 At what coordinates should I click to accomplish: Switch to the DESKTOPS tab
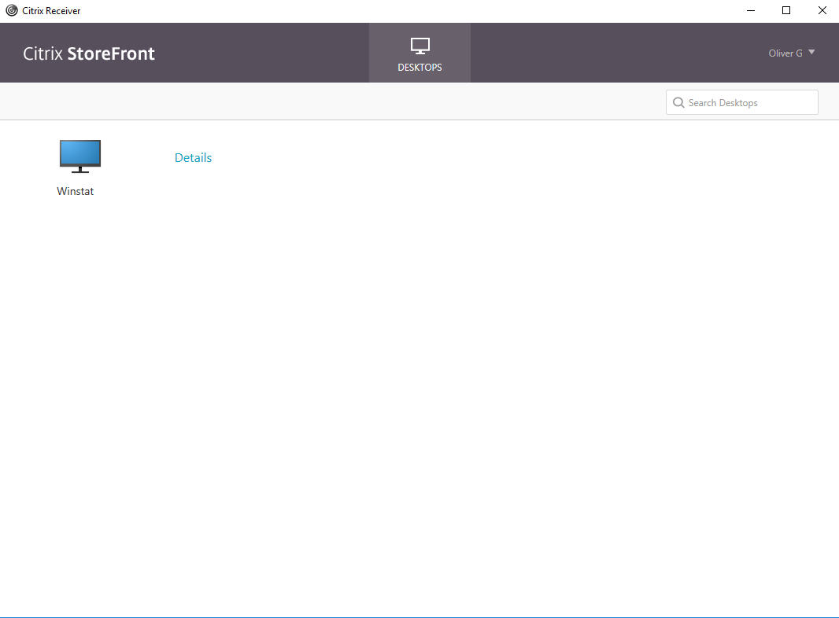pyautogui.click(x=420, y=53)
